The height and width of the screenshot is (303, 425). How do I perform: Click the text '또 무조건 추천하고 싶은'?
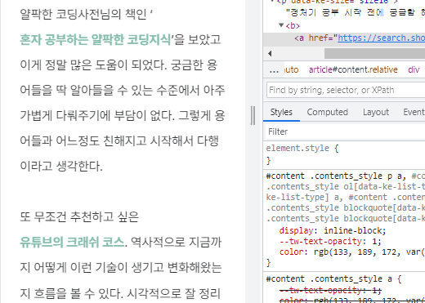click(79, 216)
